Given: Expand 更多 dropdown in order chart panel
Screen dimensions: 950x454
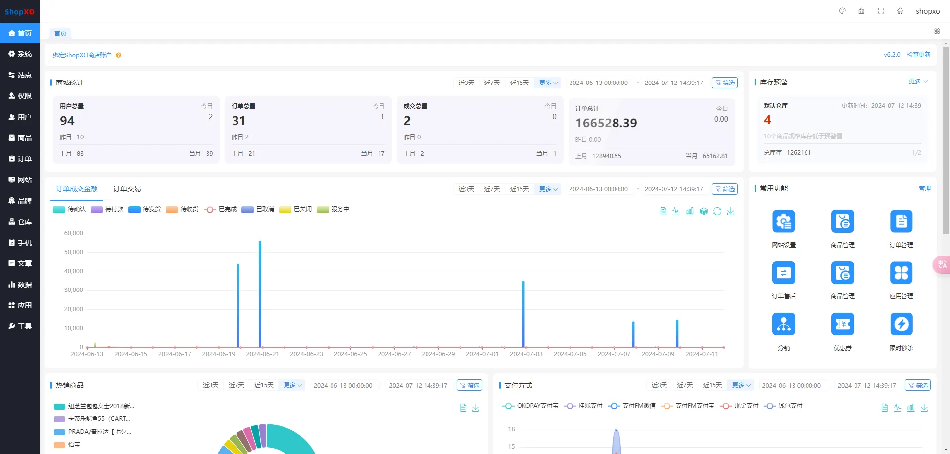Looking at the screenshot, I should click(x=548, y=189).
